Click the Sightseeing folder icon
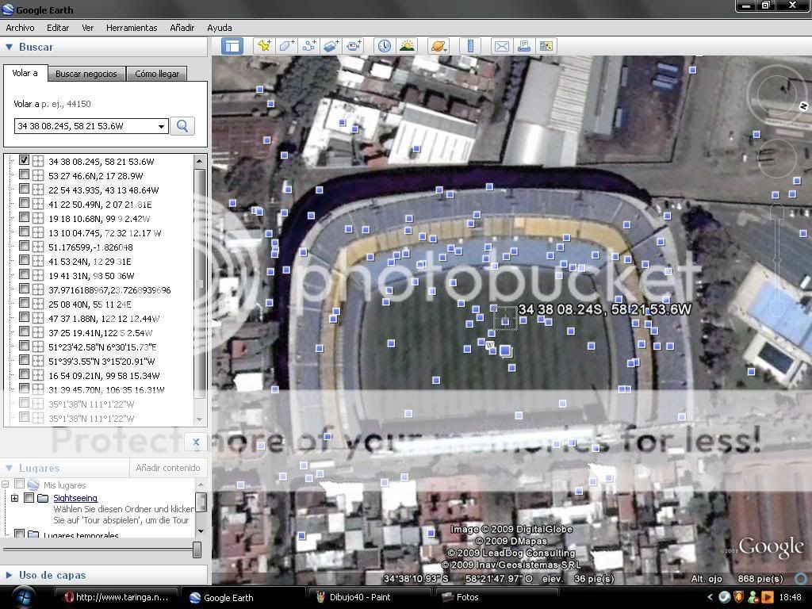 click(43, 498)
